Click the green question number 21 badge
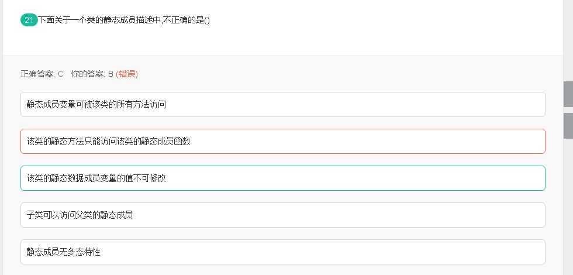This screenshot has width=573, height=275. [29, 20]
